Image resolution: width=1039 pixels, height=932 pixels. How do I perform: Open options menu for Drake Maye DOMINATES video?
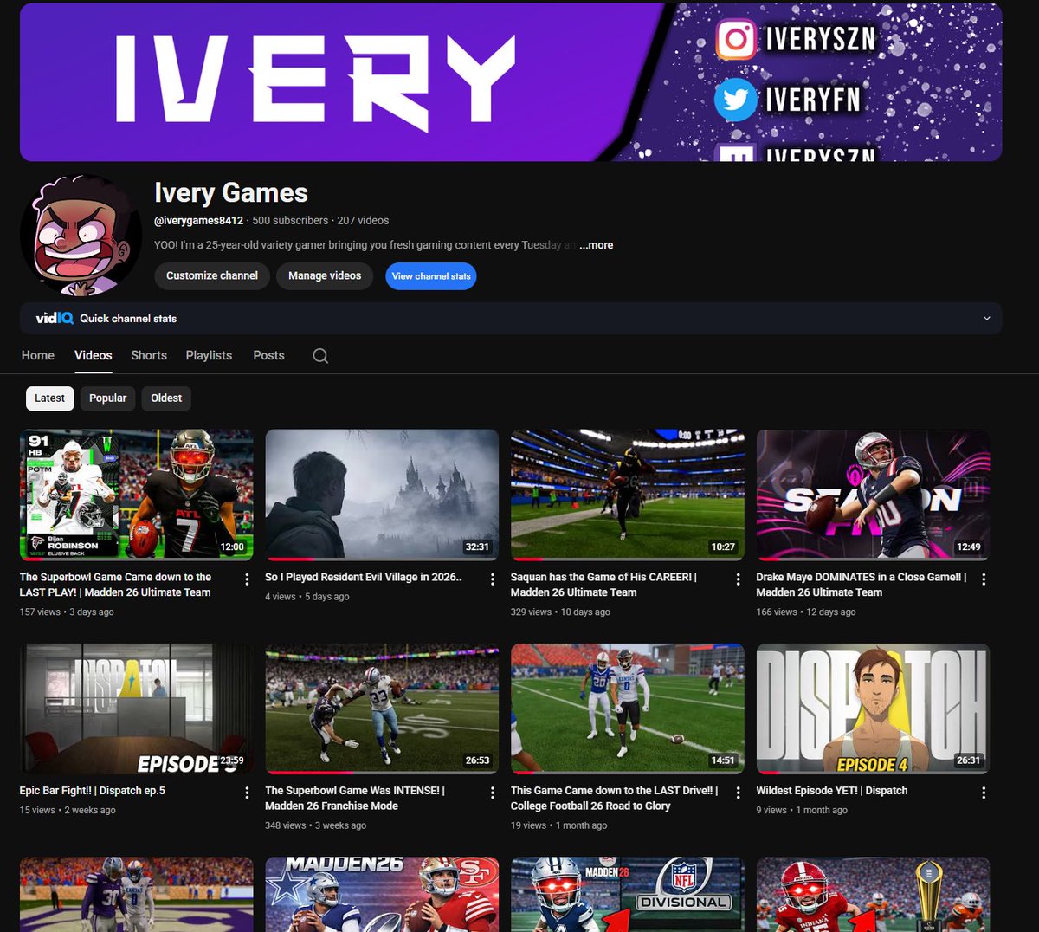click(984, 579)
